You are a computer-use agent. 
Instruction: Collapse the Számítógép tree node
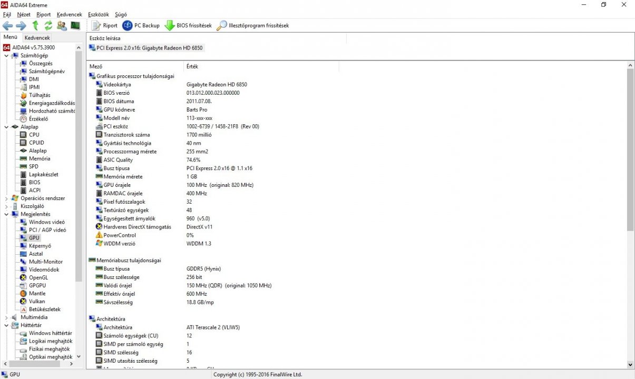click(x=6, y=55)
